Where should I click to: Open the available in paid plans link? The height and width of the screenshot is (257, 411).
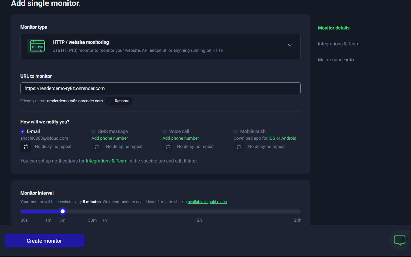tap(207, 202)
